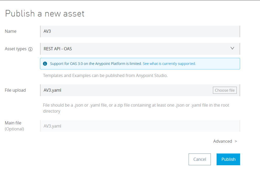Click the File upload label
Screen dimensions: 260x176
[x=15, y=90]
